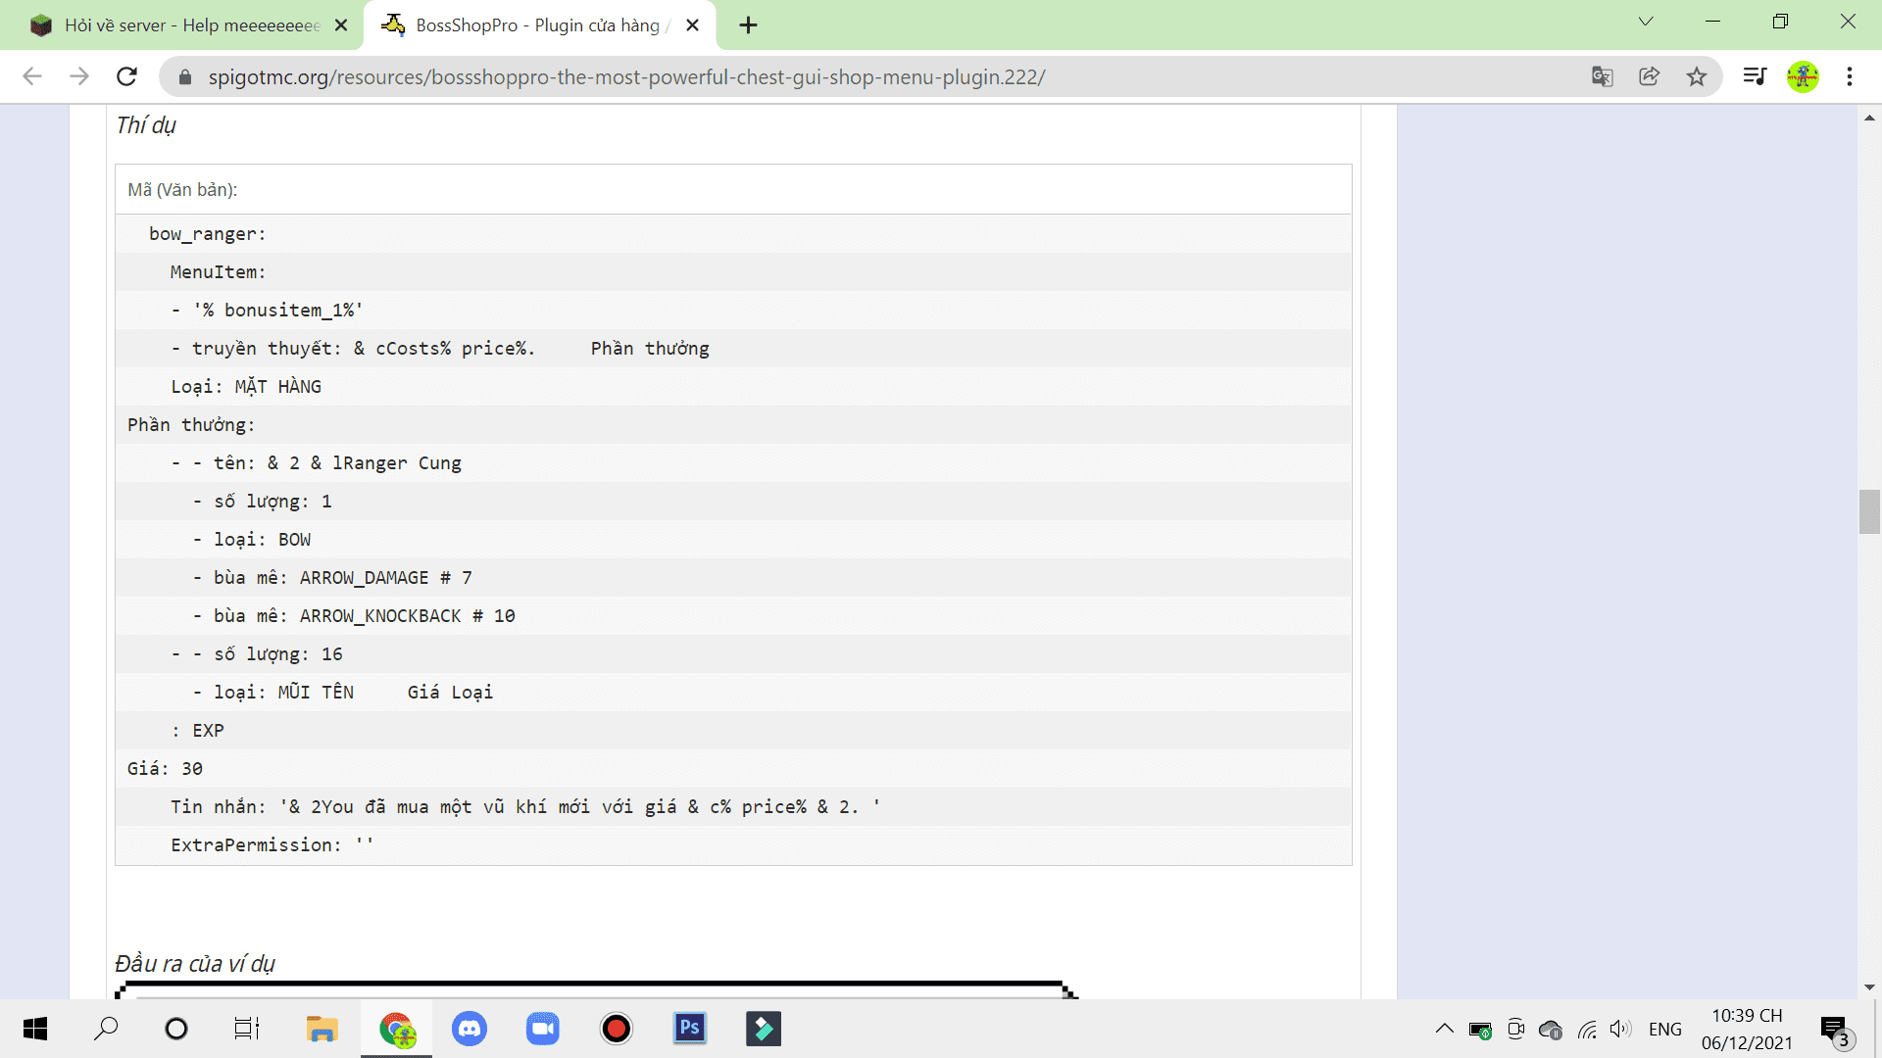The image size is (1882, 1058).
Task: Click the site lock security icon
Action: tap(184, 76)
